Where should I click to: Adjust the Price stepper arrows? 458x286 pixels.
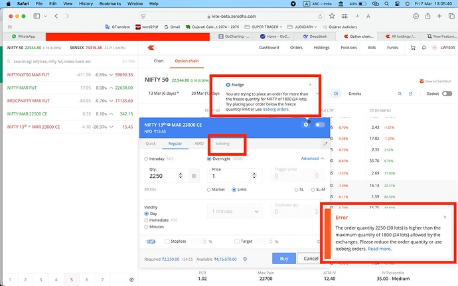click(x=254, y=176)
